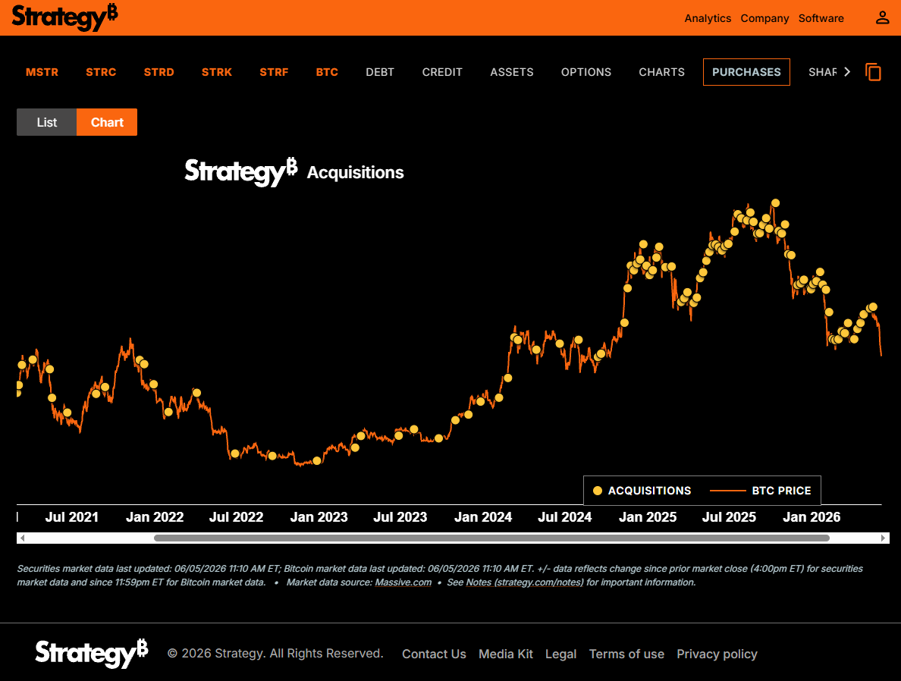This screenshot has width=901, height=681.
Task: Click the Jan 2023 axis label
Action: [x=319, y=517]
